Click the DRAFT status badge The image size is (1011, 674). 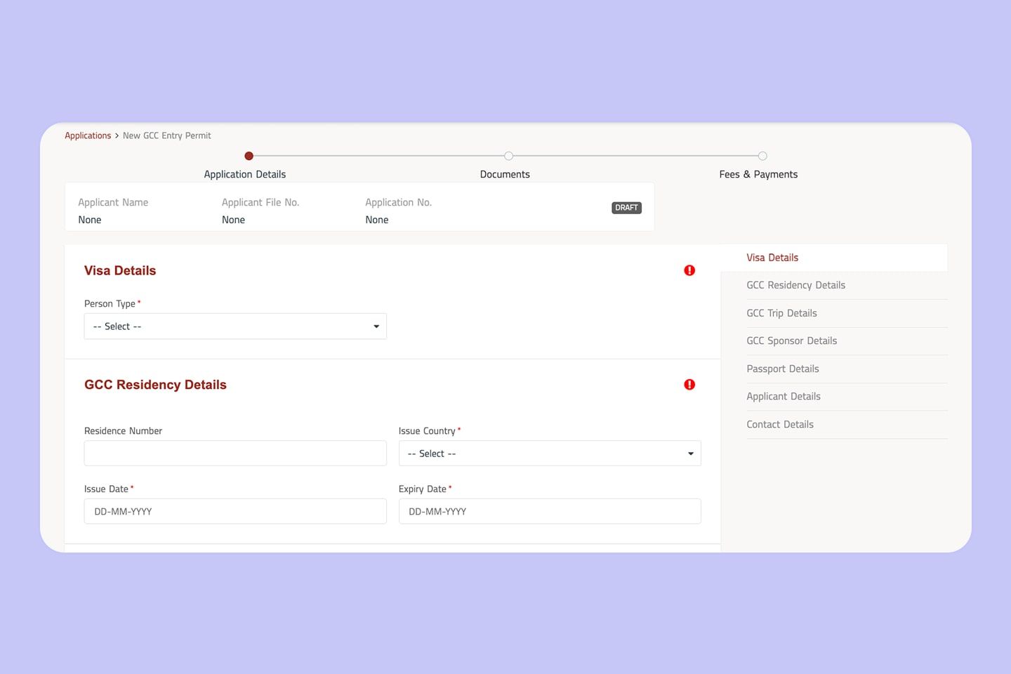(626, 208)
